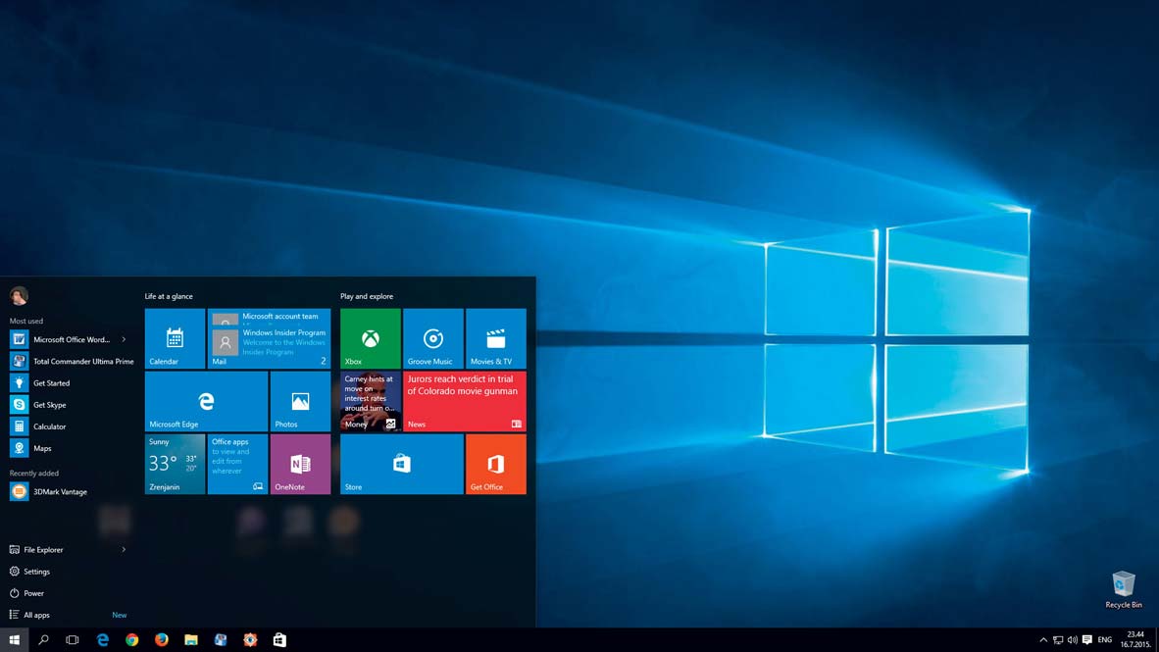Open the orange eye app icon on taskbar
The image size is (1159, 652).
click(251, 640)
